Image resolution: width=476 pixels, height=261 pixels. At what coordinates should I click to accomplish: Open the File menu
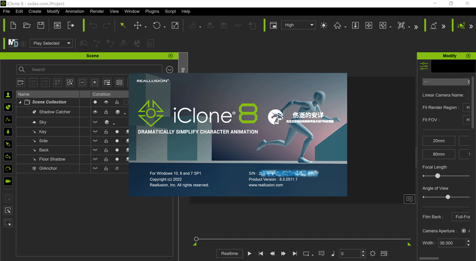point(6,11)
